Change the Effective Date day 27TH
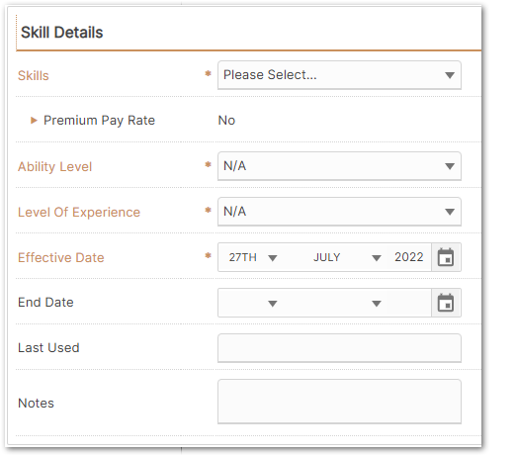This screenshot has width=516, height=456. (253, 257)
